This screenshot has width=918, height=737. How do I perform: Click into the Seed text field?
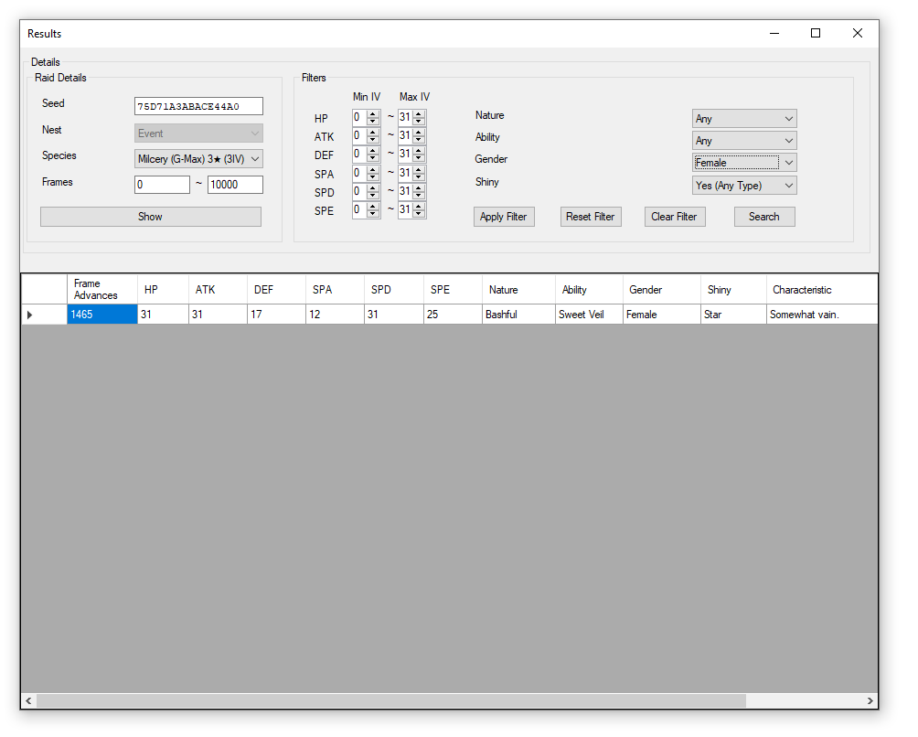[x=198, y=106]
